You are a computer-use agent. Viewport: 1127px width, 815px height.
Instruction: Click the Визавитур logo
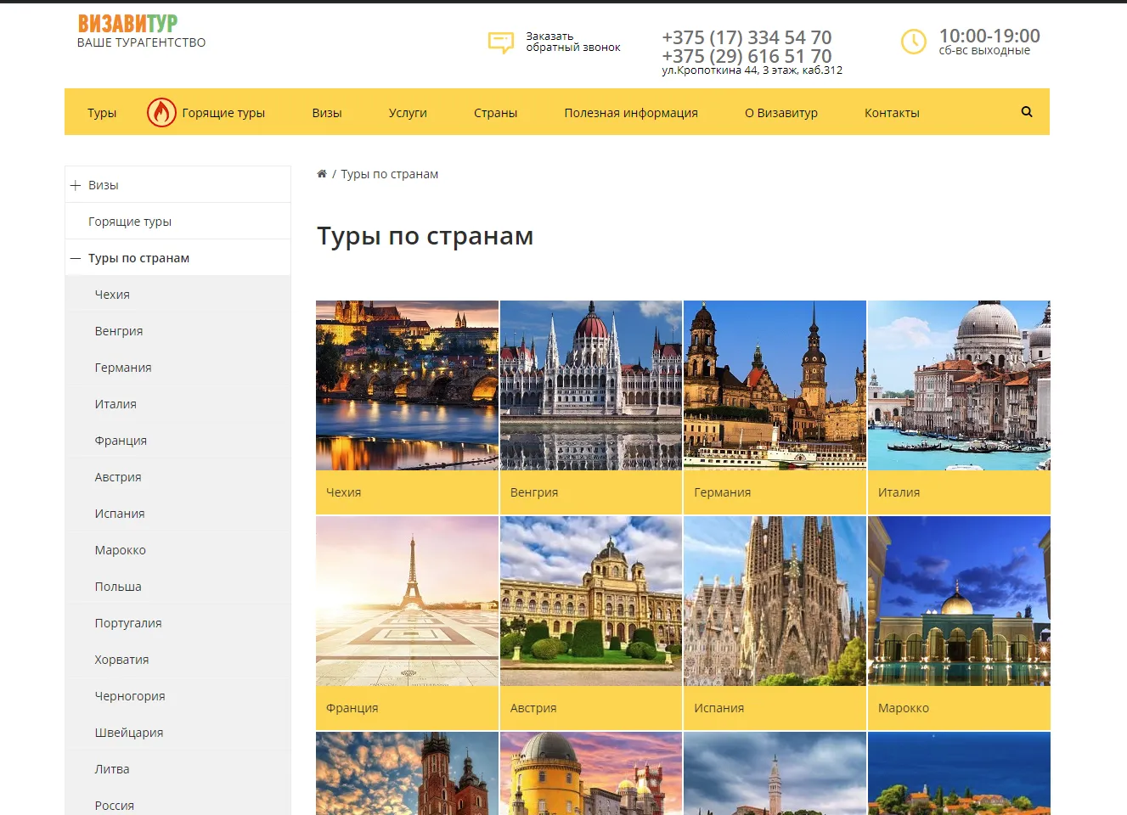point(128,24)
